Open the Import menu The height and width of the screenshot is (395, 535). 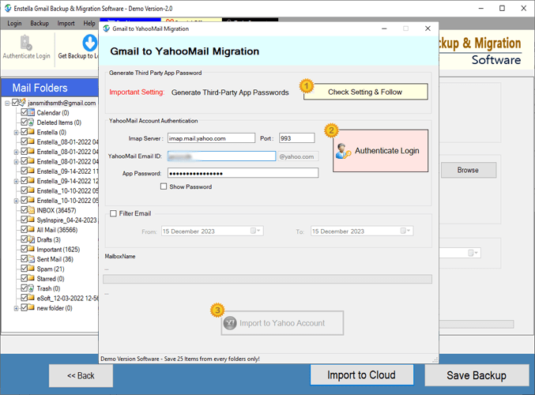pos(66,24)
